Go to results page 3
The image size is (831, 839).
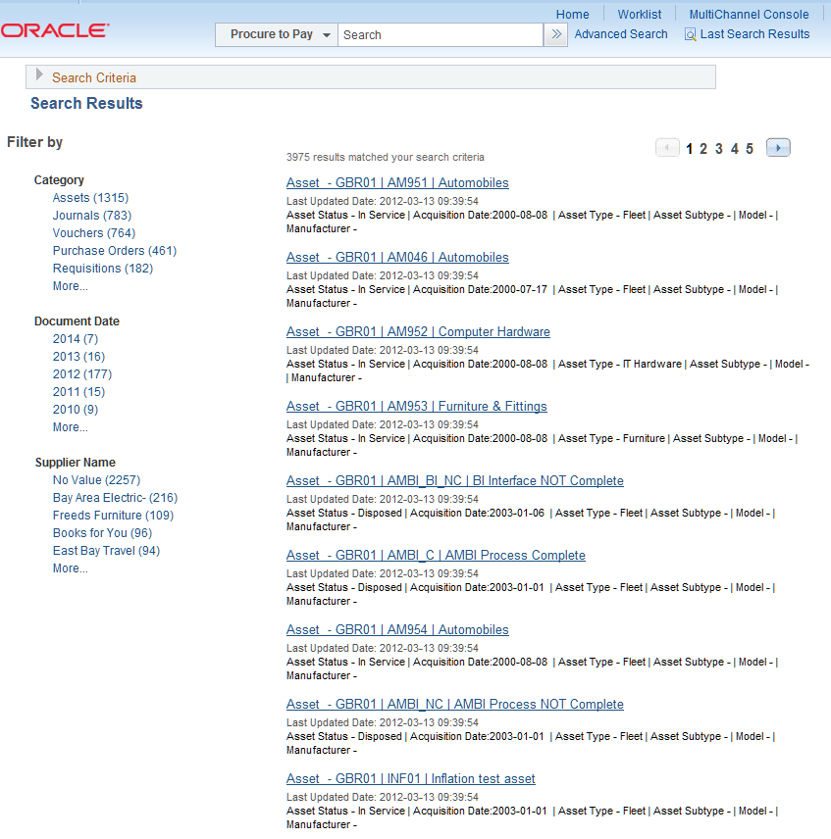click(719, 149)
